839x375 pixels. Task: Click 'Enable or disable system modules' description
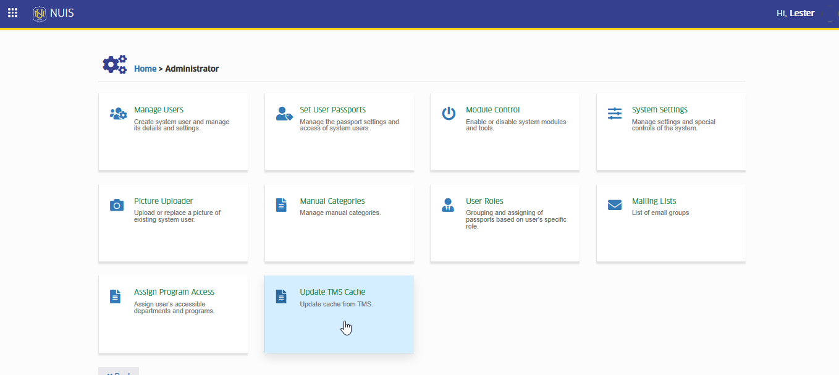click(x=516, y=125)
